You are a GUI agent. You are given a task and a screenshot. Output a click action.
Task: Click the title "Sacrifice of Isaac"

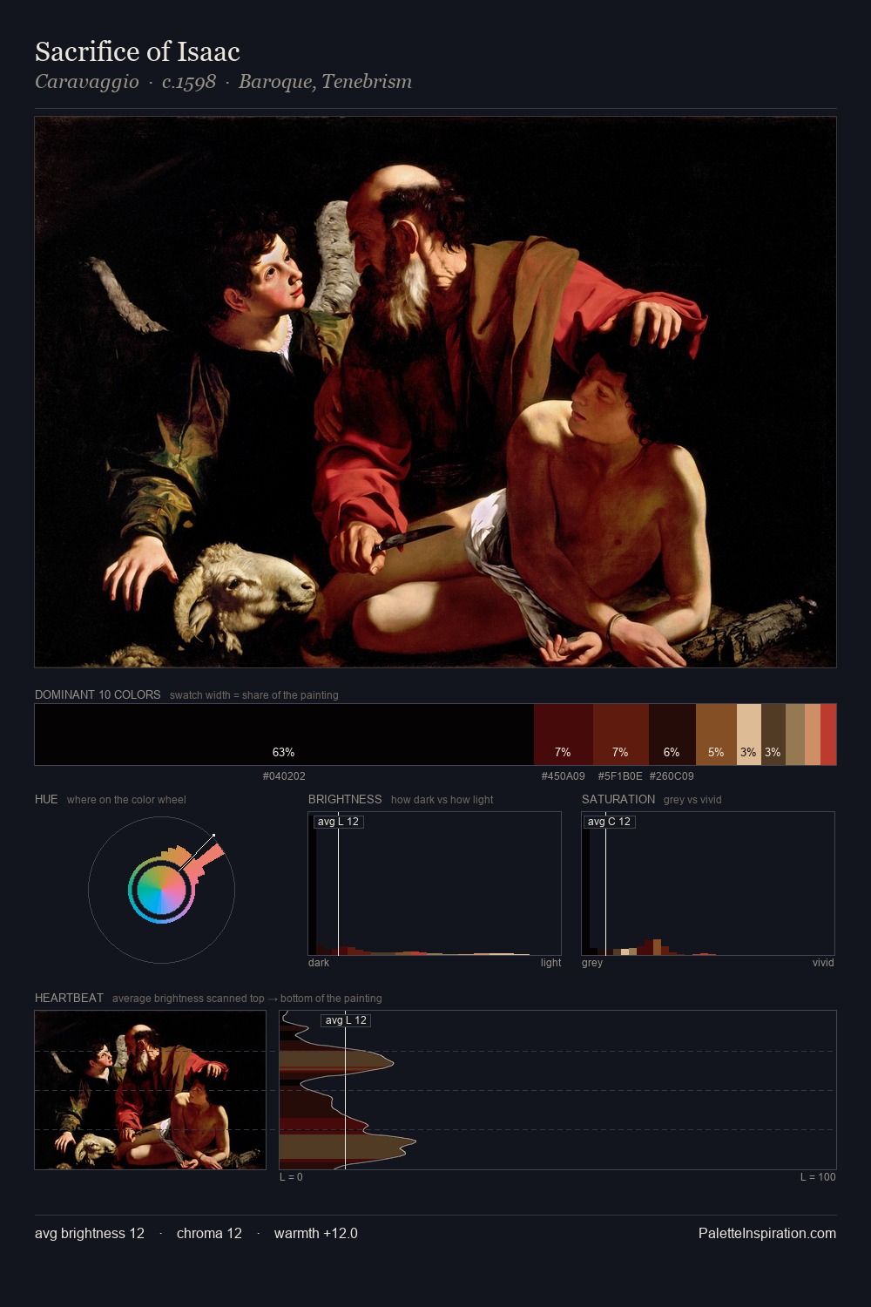(x=138, y=52)
